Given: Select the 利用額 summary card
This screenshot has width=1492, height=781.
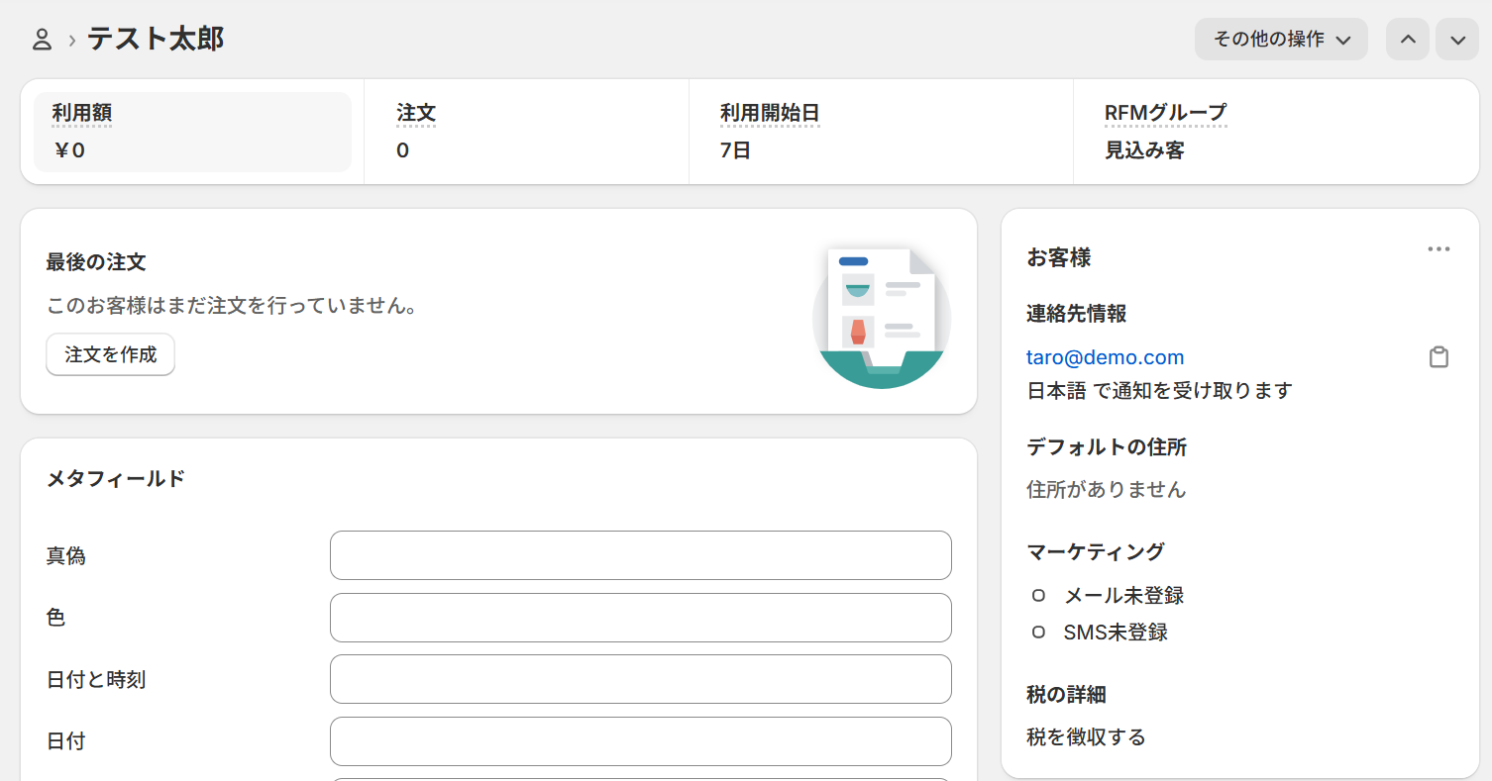Looking at the screenshot, I should pos(192,132).
